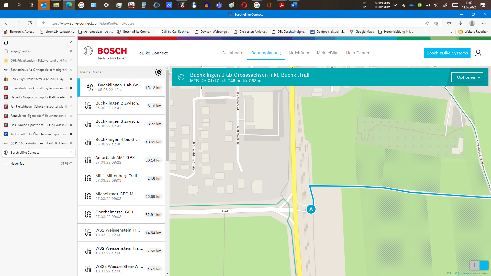
Task: Click the browser refresh icon
Action: (x=30, y=23)
